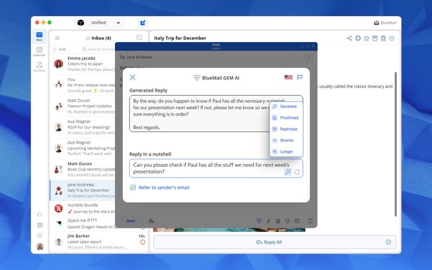Click the compose new email icon
Screen dimensions: 432x270
143,23
